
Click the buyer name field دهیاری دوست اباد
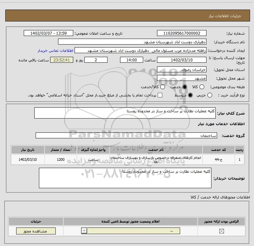(x=132, y=42)
